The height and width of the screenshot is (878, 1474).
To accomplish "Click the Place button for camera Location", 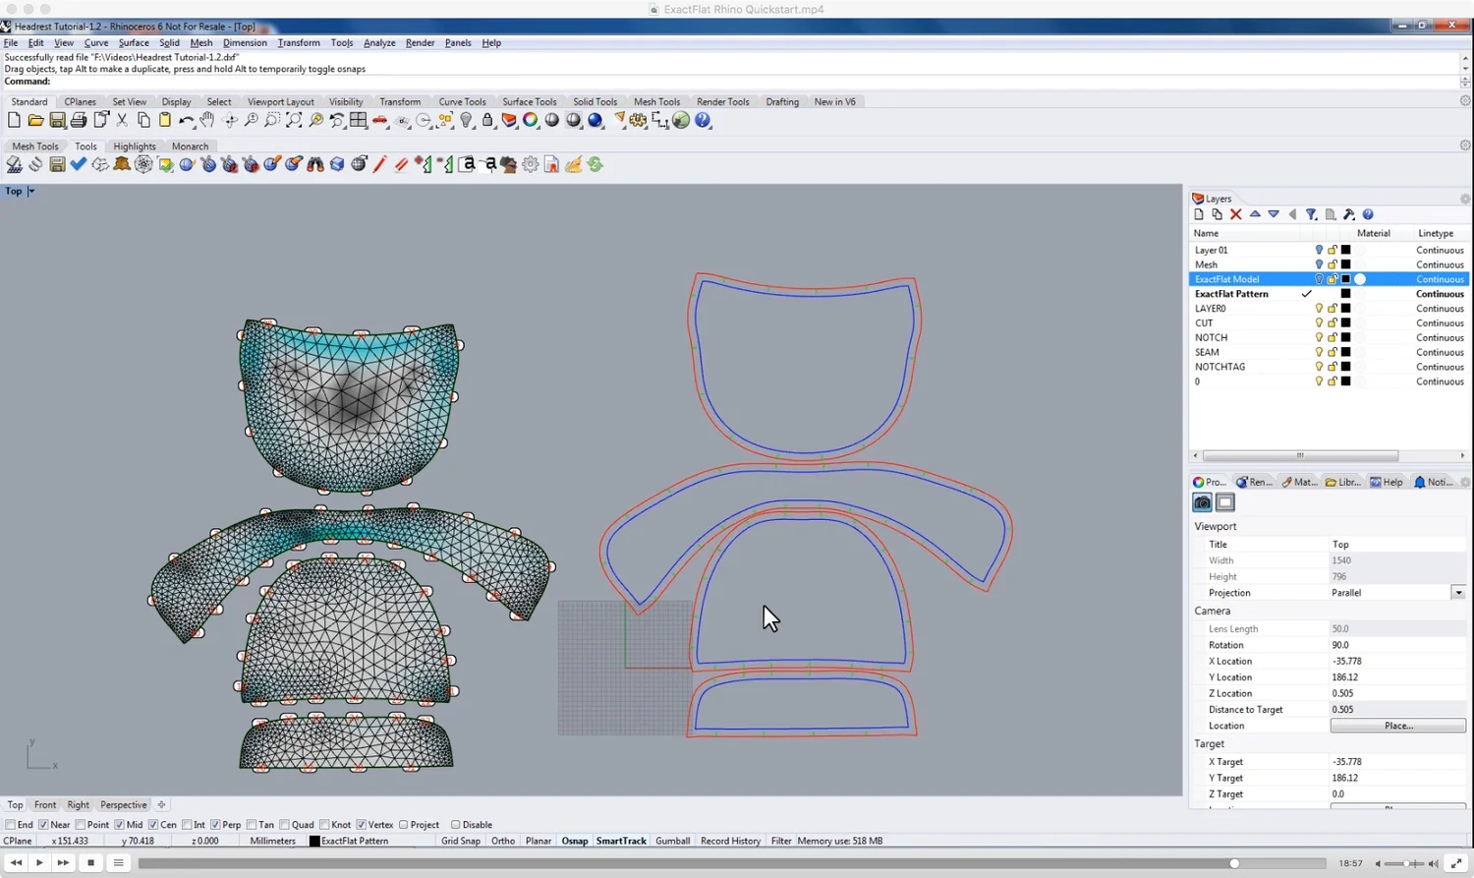I will 1396,726.
